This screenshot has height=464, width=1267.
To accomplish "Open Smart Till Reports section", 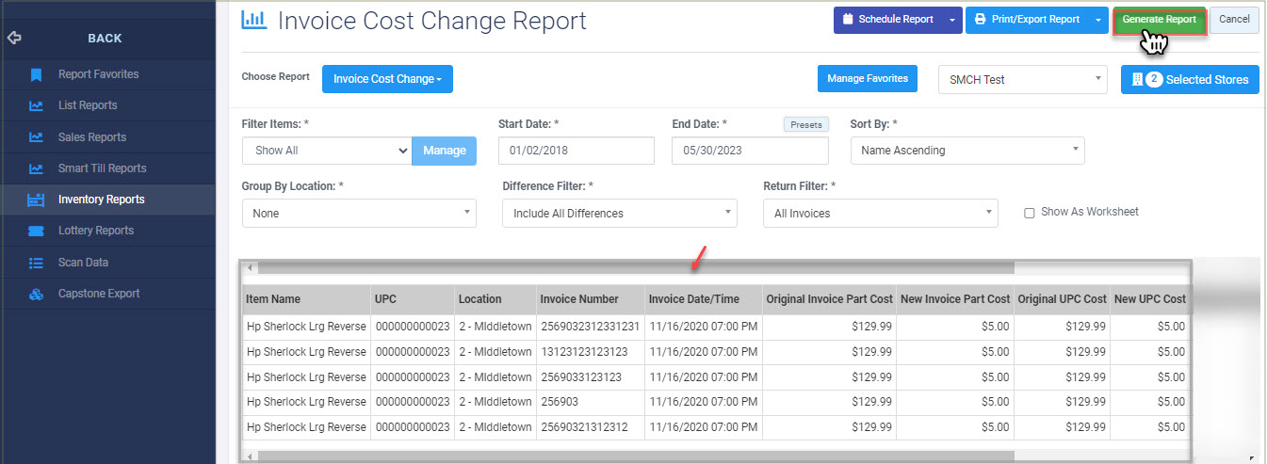I will (x=102, y=168).
